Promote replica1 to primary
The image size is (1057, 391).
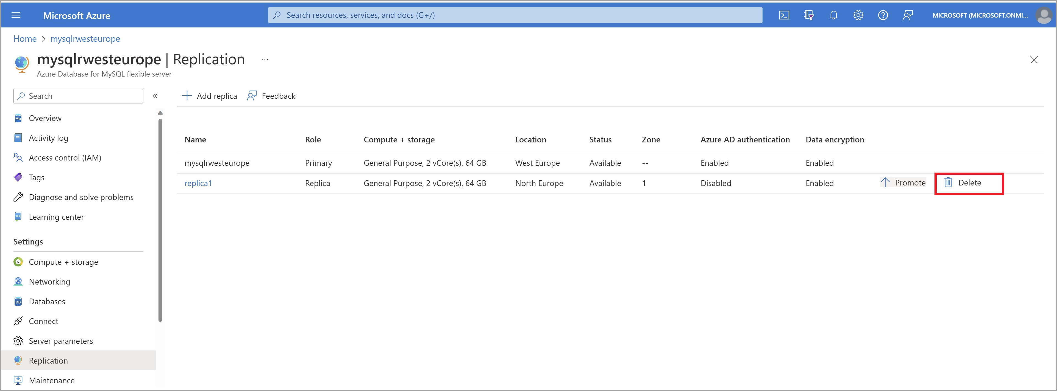[903, 183]
